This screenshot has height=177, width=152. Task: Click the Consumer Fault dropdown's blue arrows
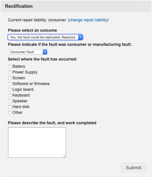45,52
